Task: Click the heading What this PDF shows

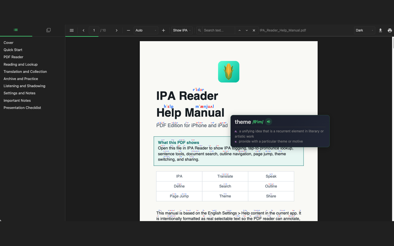Action: [179, 143]
